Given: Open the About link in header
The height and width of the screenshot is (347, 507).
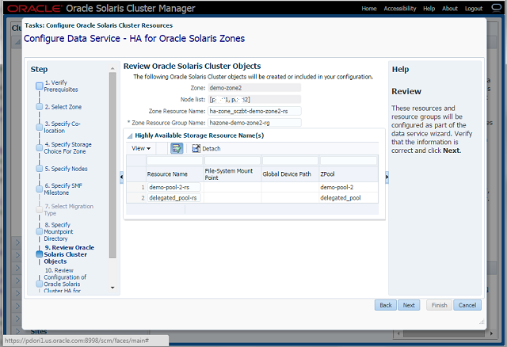Looking at the screenshot, I should (450, 9).
